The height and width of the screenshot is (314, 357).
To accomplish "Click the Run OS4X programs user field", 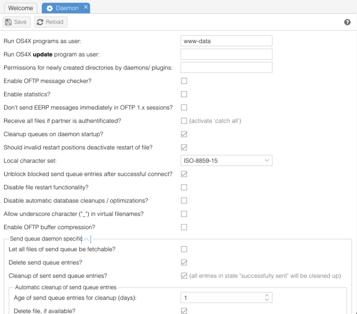I will click(x=226, y=41).
